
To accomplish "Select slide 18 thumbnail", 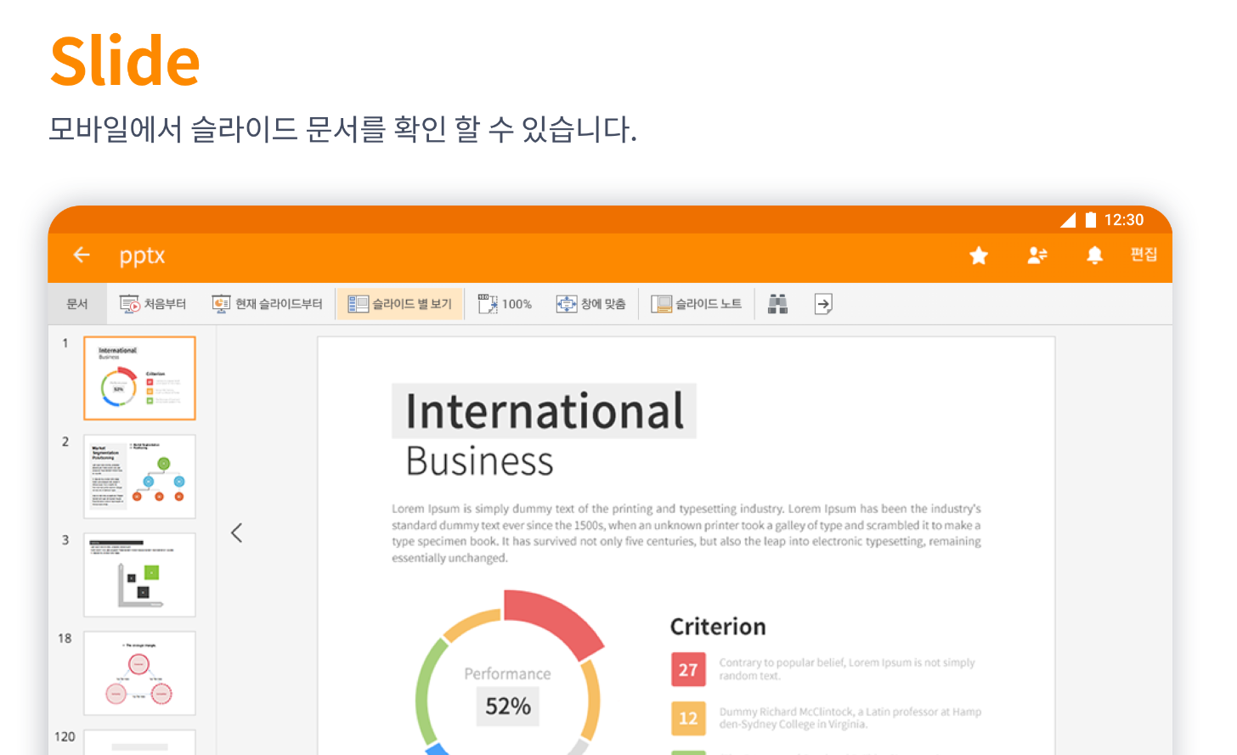I will pos(139,673).
